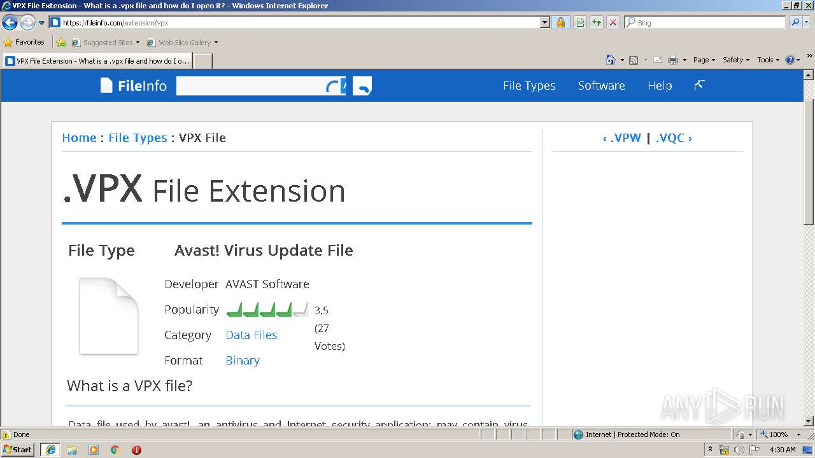Click the security lock icon
The width and height of the screenshot is (815, 458).
(560, 23)
